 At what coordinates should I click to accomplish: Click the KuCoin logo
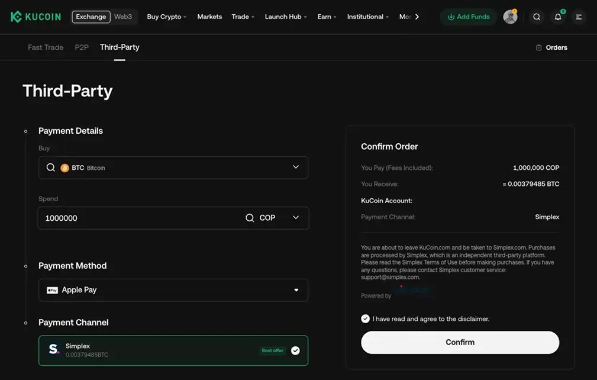(x=36, y=16)
